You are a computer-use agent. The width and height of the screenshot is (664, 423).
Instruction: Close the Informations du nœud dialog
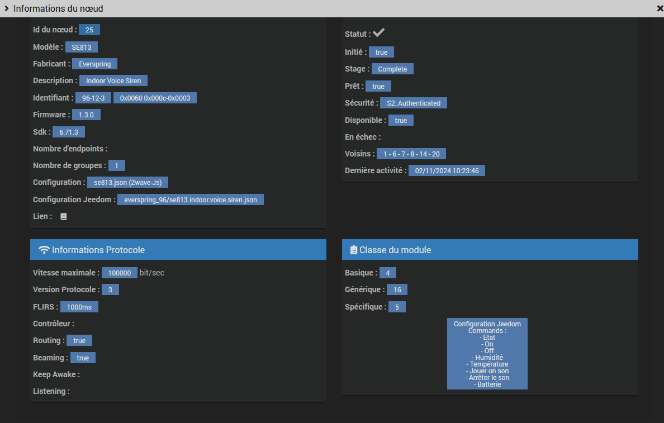(x=660, y=8)
